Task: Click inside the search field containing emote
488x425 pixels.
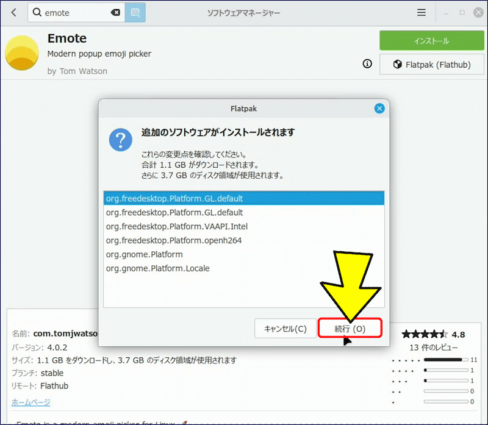Action: [x=73, y=13]
